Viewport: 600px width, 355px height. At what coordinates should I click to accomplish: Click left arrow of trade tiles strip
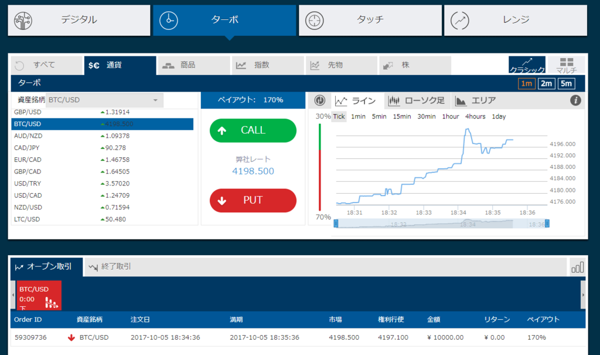pyautogui.click(x=13, y=295)
